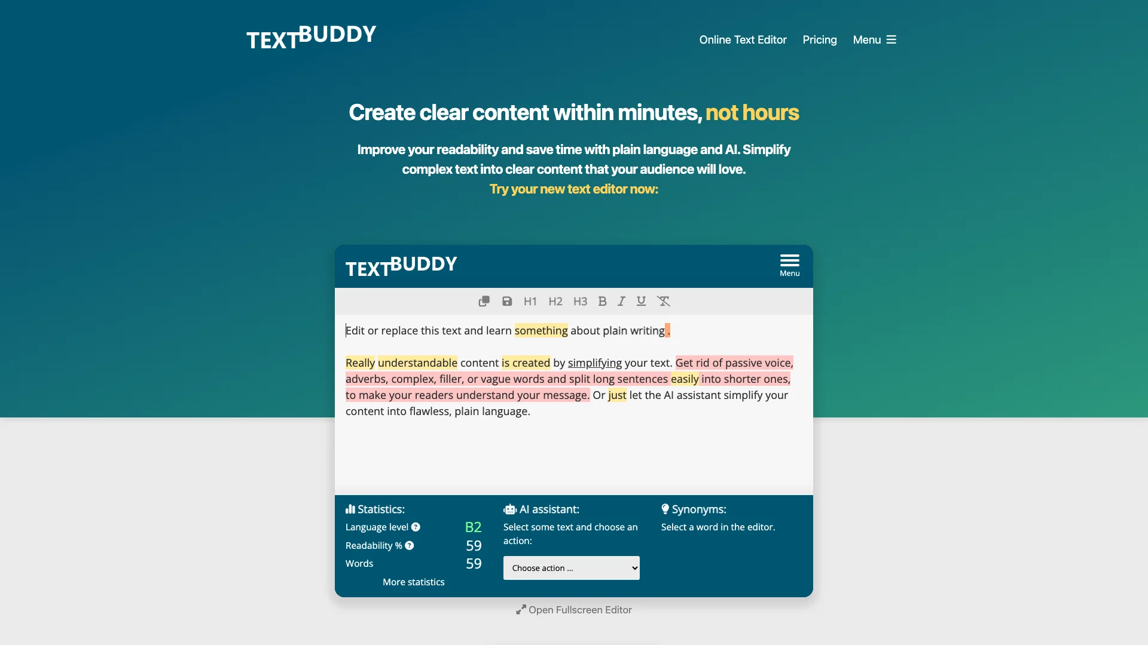Click Open Fullscreen Editor button

click(573, 610)
